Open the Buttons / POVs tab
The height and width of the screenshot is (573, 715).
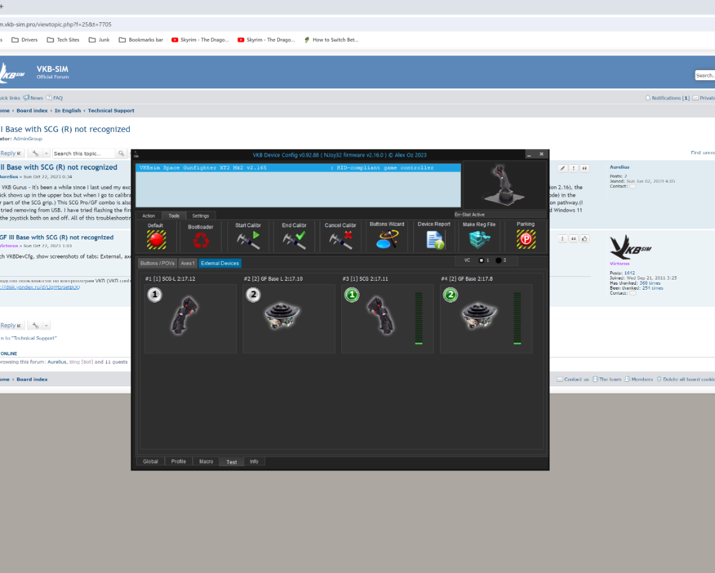pyautogui.click(x=157, y=263)
